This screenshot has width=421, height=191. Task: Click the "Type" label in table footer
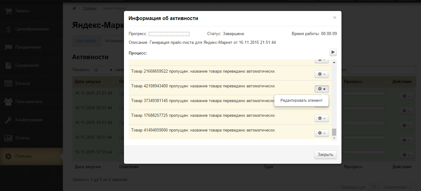[x=269, y=167]
